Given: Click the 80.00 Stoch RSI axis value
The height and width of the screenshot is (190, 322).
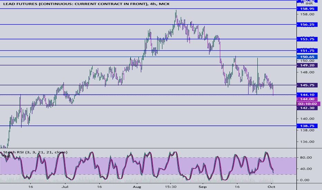Looking at the screenshot, I should tap(306, 158).
